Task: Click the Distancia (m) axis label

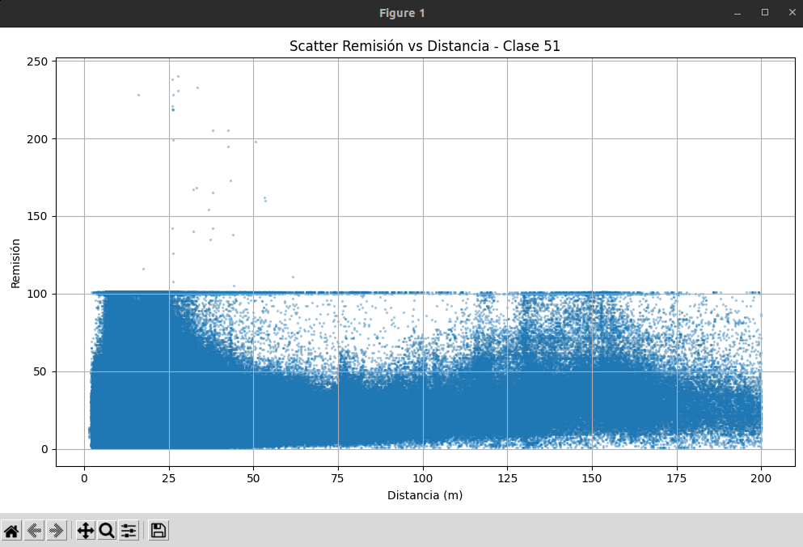Action: 425,495
